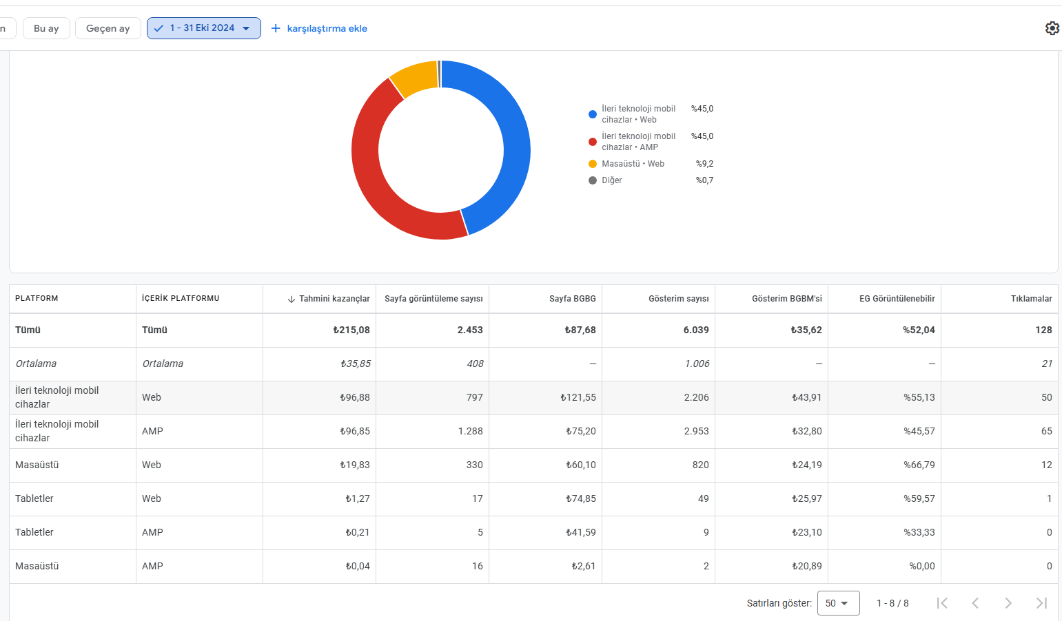1062x621 pixels.
Task: Click Sayfa BGBG value ₺121,55
Action: point(578,397)
